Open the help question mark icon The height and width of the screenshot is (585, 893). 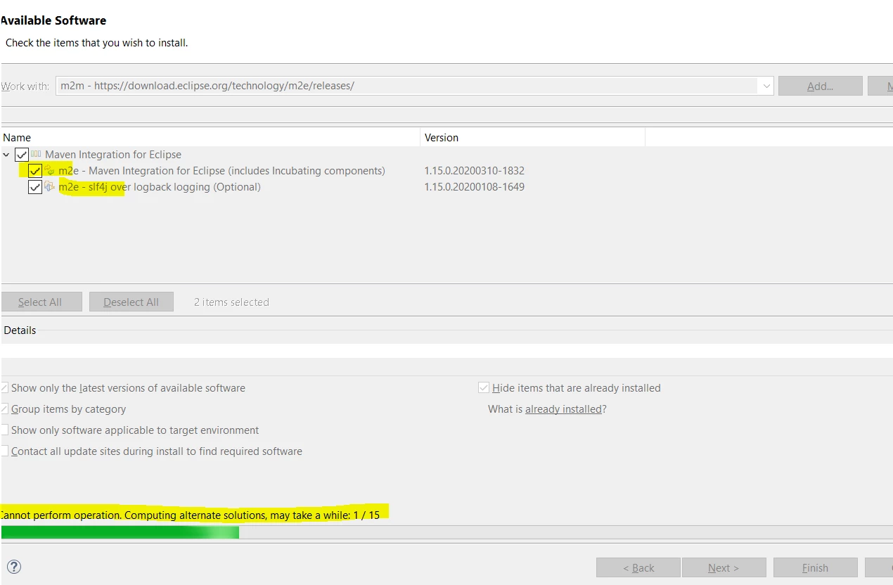click(x=13, y=567)
